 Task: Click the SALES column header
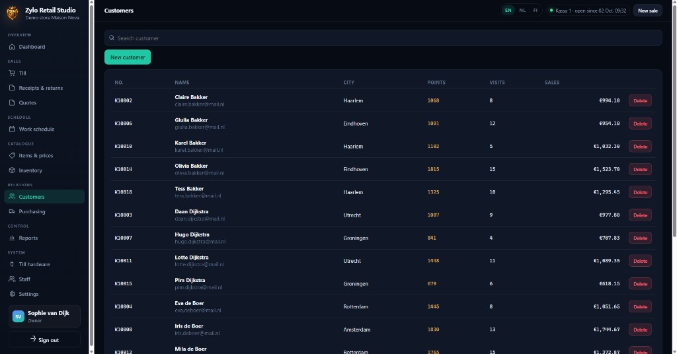[552, 83]
